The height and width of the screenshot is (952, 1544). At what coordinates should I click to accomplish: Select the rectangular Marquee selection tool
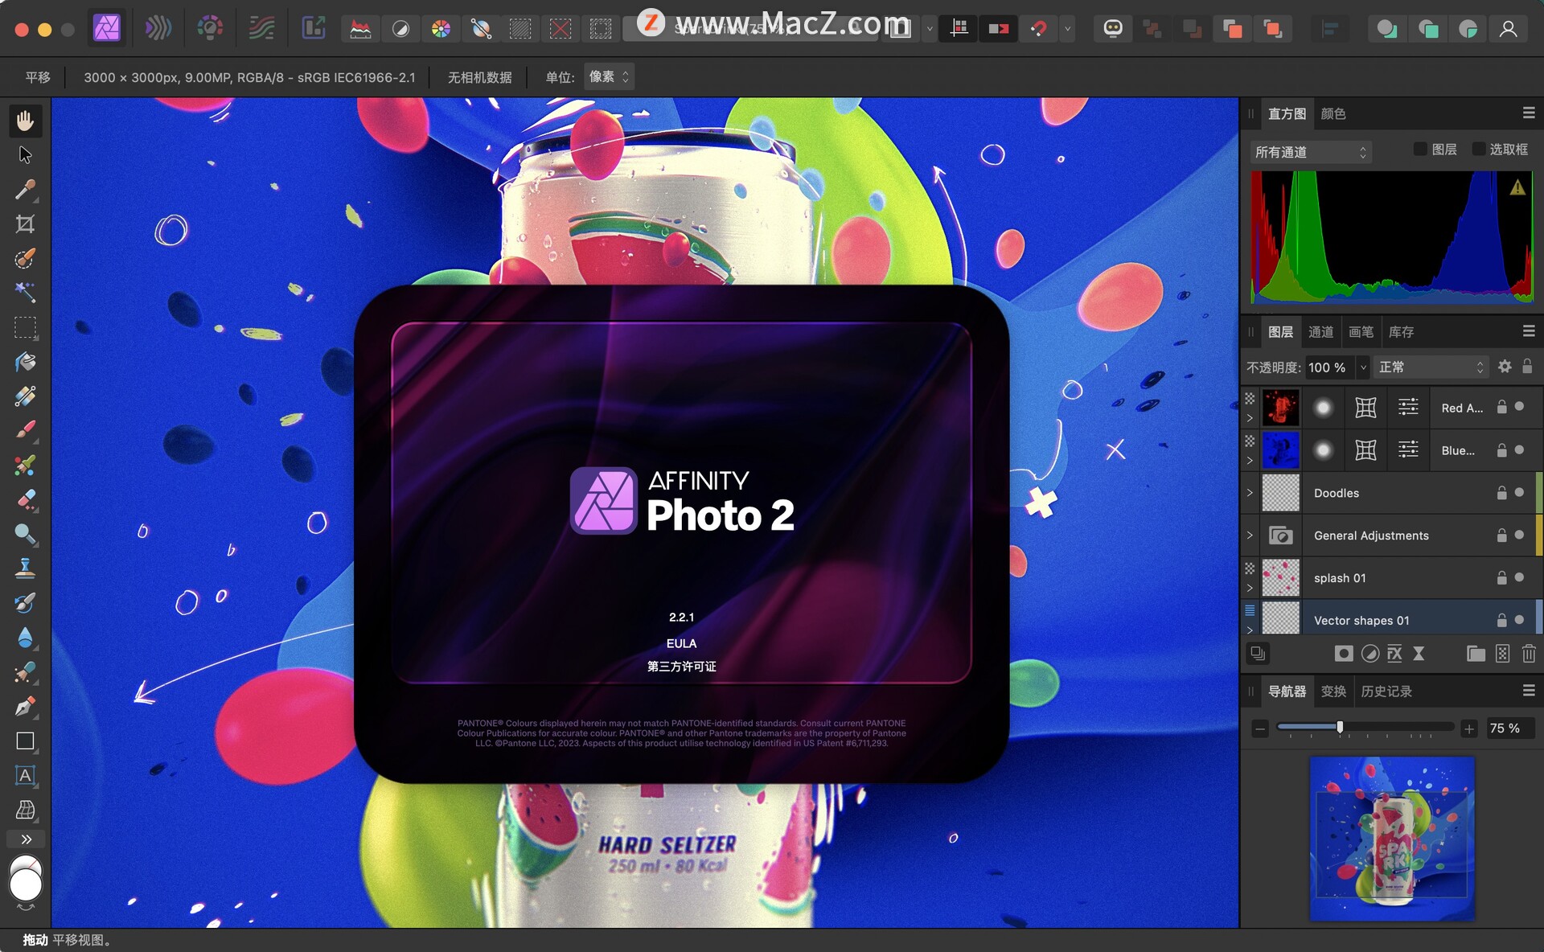25,327
